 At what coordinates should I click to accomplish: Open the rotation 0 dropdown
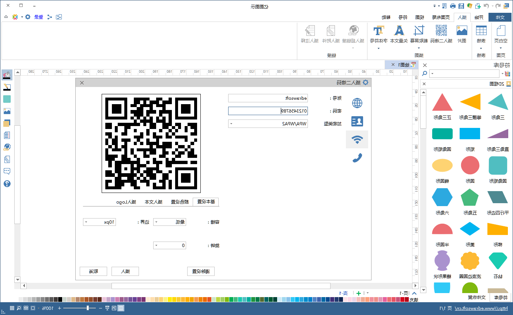coord(156,245)
